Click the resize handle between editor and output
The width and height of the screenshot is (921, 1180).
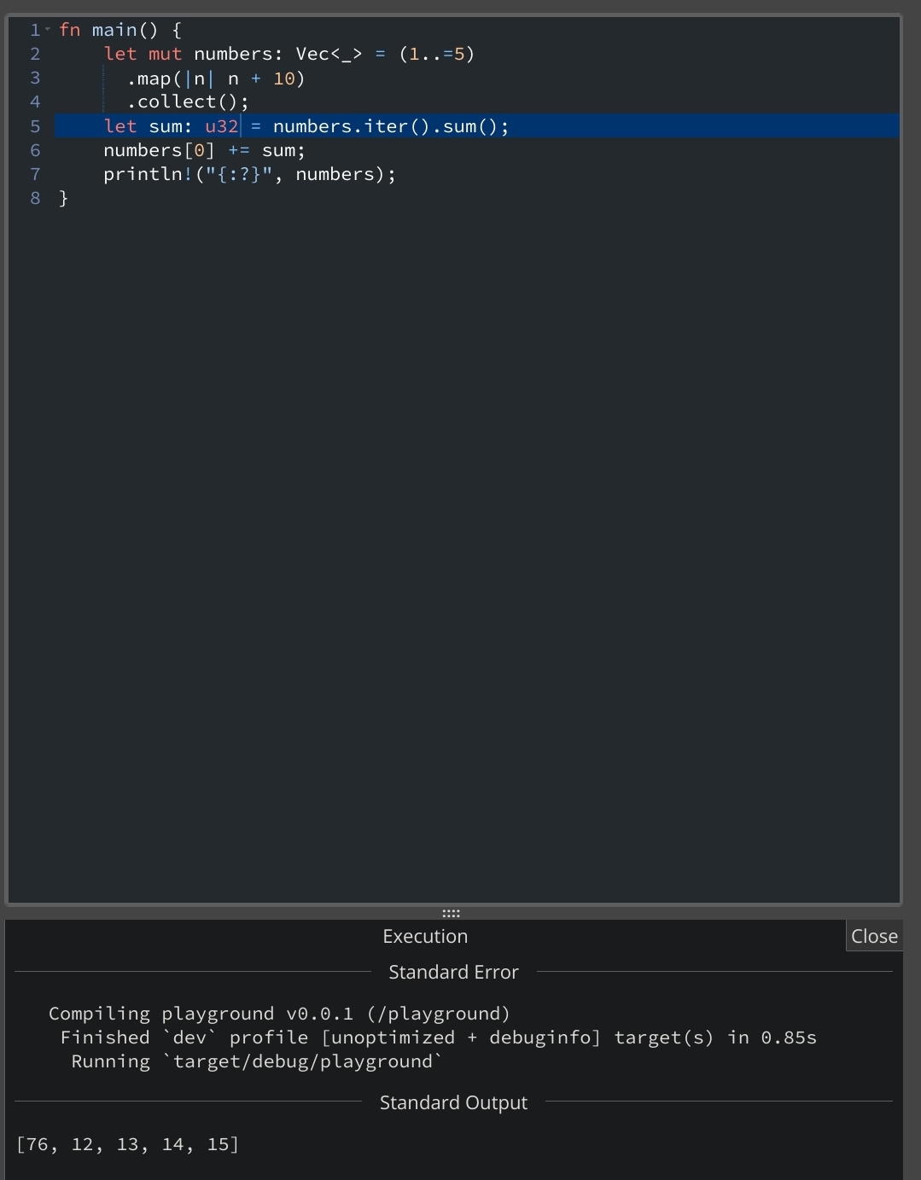click(x=452, y=913)
